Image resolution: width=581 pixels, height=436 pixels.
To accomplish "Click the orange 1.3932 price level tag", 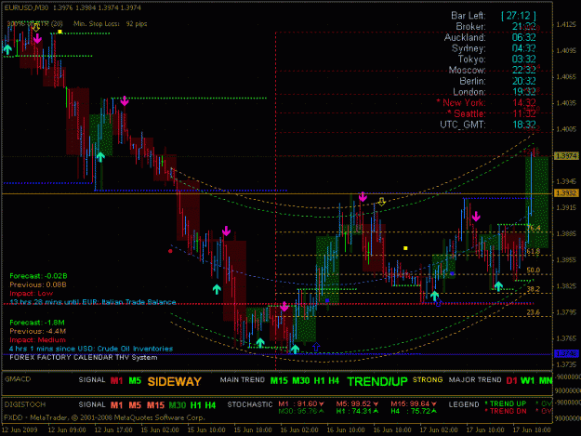I will (x=566, y=193).
